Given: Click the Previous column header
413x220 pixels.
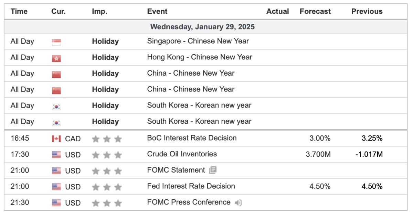Looking at the screenshot, I should point(367,11).
